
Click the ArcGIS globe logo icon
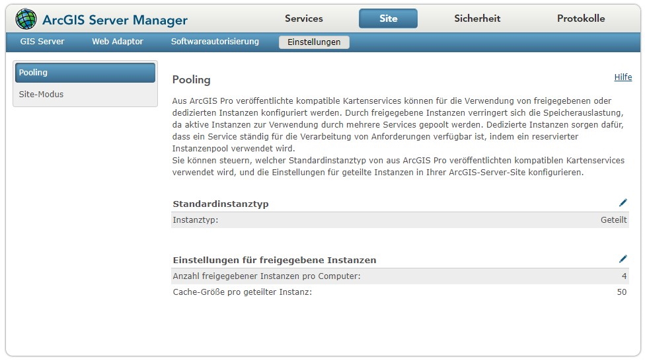[26, 19]
